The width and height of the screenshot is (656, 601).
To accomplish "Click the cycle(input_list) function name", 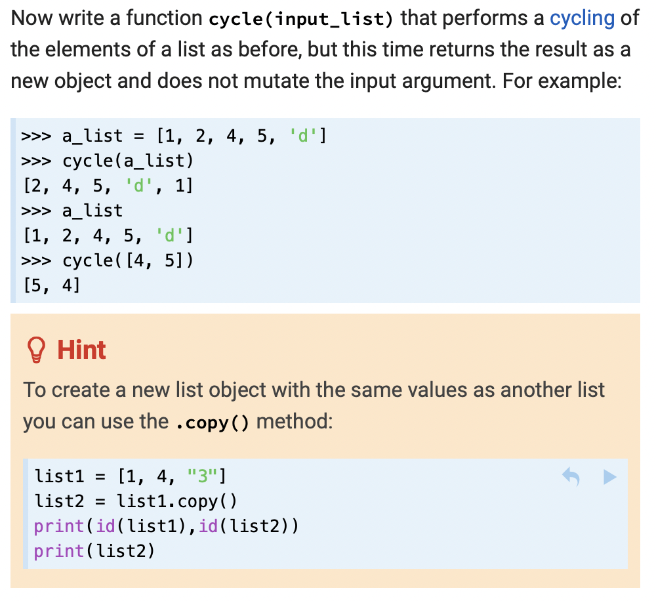I will (x=301, y=19).
